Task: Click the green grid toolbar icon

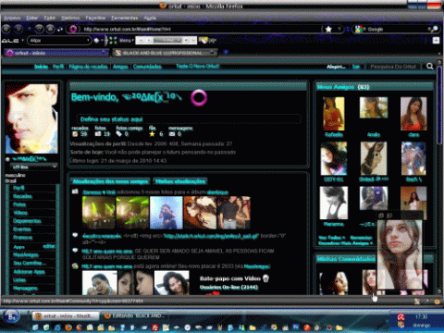Action: coord(113,41)
